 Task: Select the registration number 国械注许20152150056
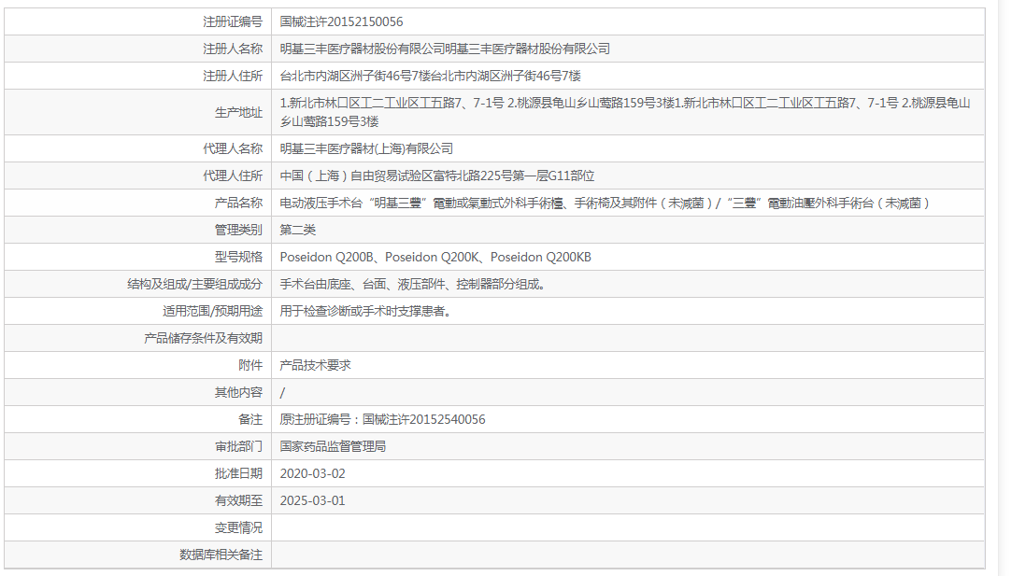pyautogui.click(x=342, y=21)
